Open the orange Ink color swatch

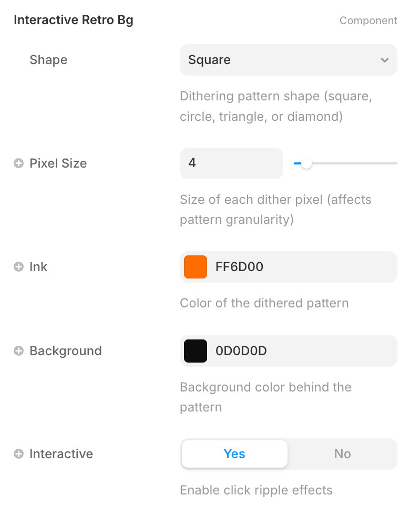(196, 267)
